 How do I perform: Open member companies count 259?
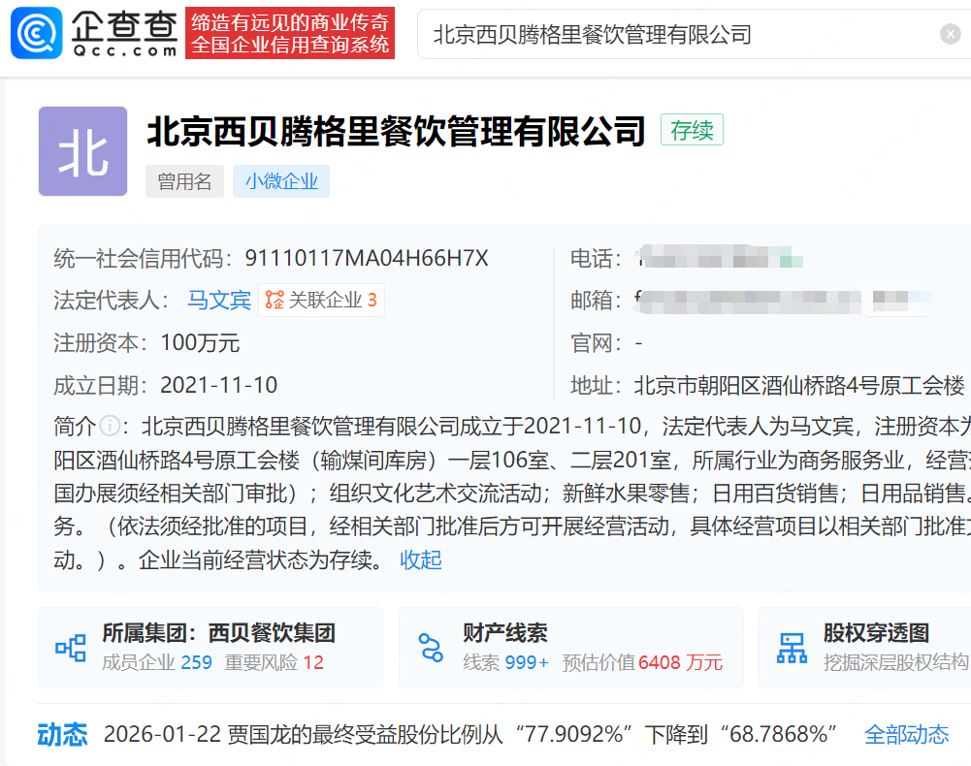point(196,663)
